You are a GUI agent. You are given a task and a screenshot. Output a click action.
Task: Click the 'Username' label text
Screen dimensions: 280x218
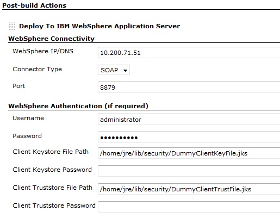coord(28,118)
